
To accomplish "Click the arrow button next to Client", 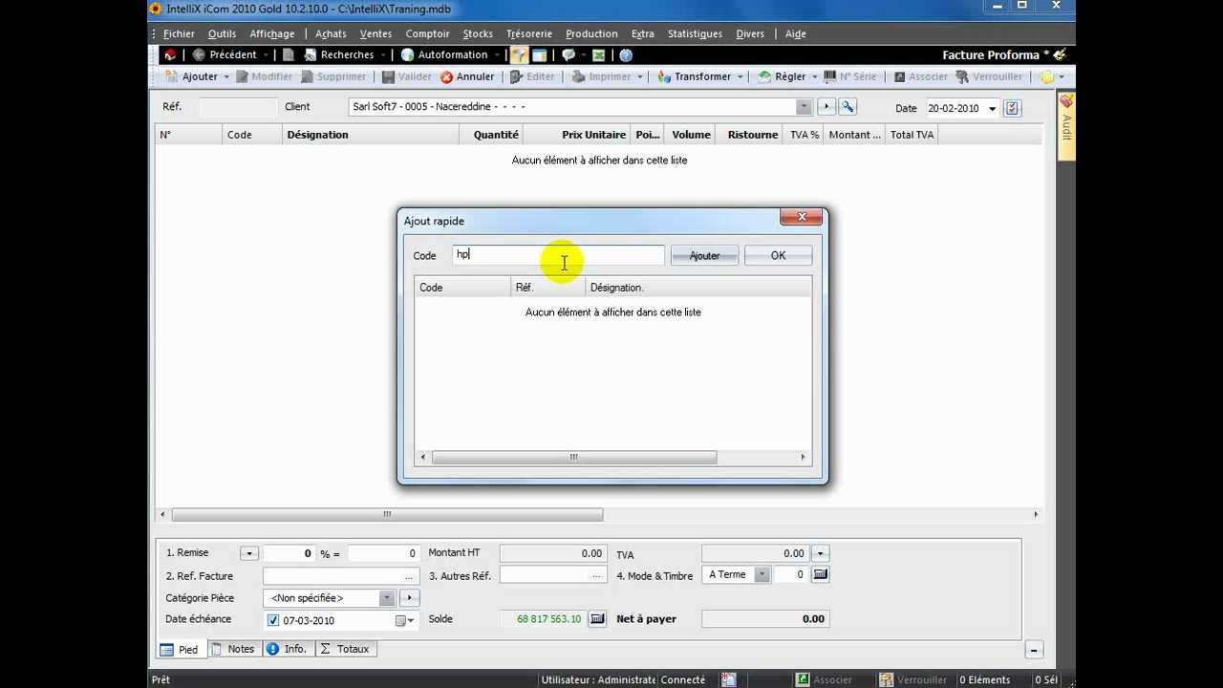I will 827,107.
